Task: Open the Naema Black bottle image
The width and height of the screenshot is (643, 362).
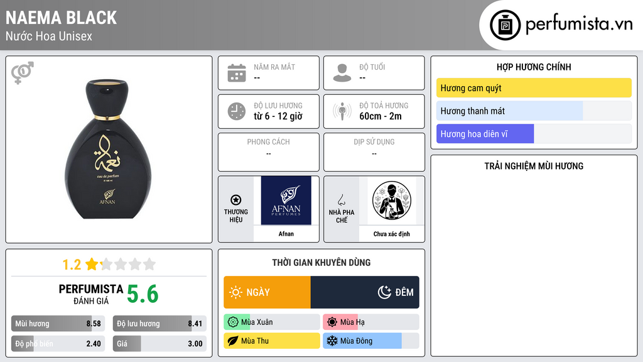Action: [x=108, y=149]
